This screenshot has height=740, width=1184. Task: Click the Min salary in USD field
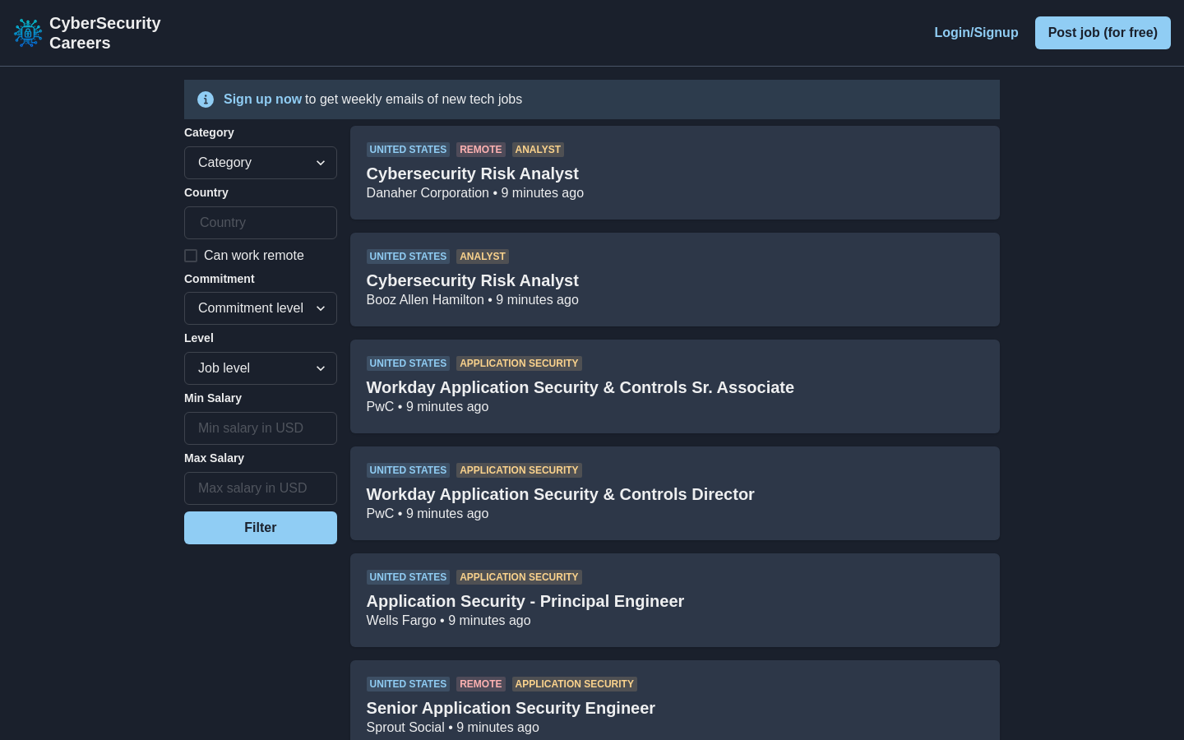tap(261, 428)
